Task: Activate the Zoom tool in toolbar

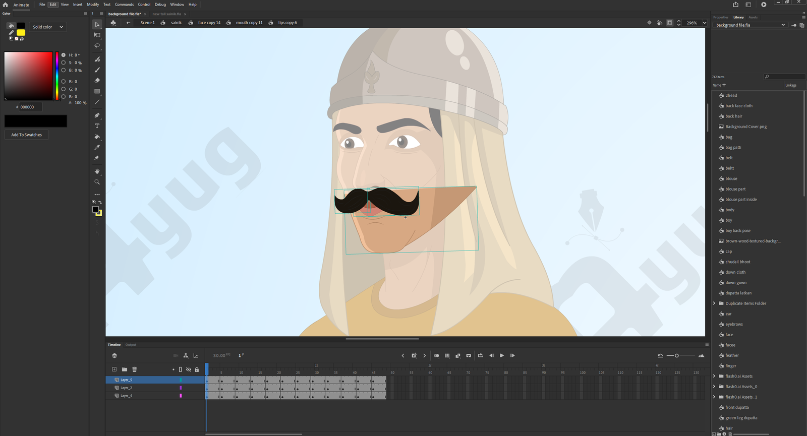Action: pyautogui.click(x=97, y=182)
